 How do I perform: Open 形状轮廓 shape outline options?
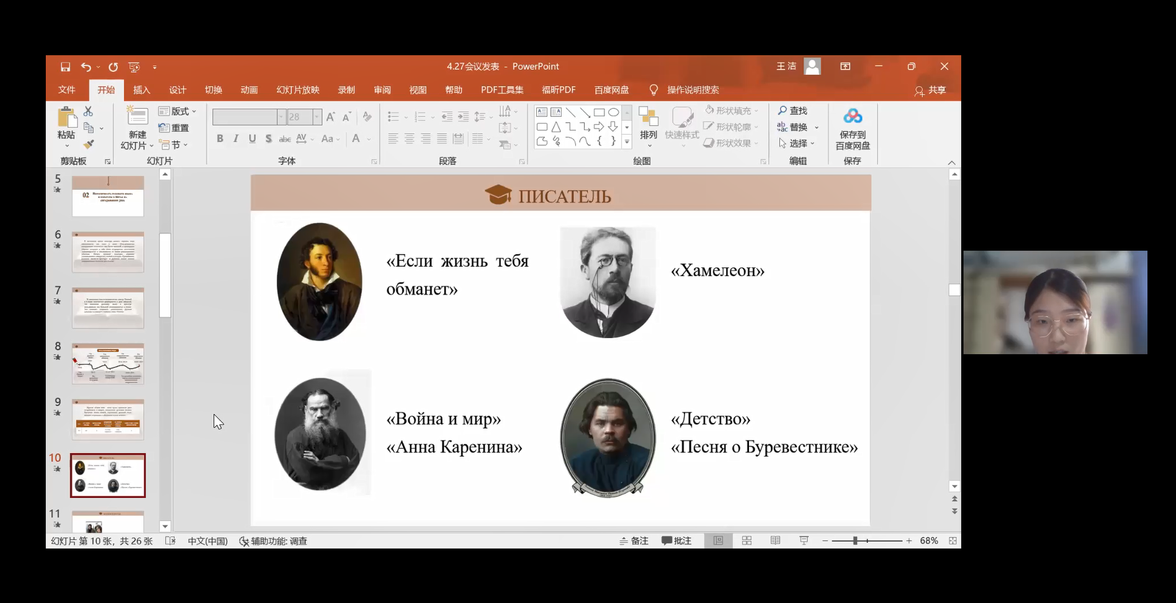732,127
